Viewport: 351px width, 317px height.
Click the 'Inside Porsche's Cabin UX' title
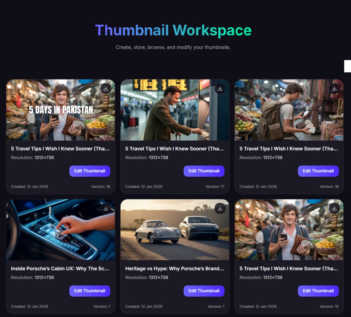[60, 269]
